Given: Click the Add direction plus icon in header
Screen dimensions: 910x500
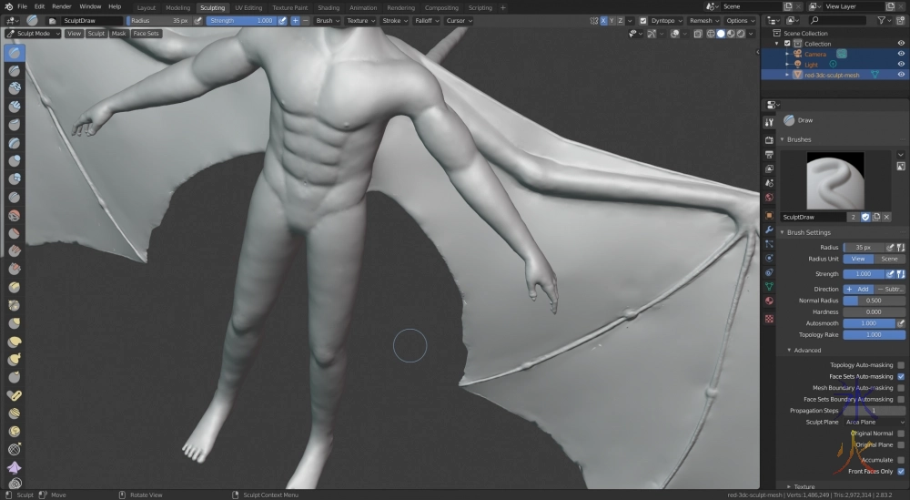Looking at the screenshot, I should point(295,20).
